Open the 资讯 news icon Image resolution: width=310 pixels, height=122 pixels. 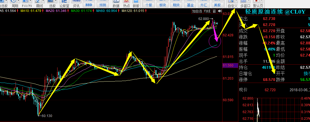tap(76, 3)
